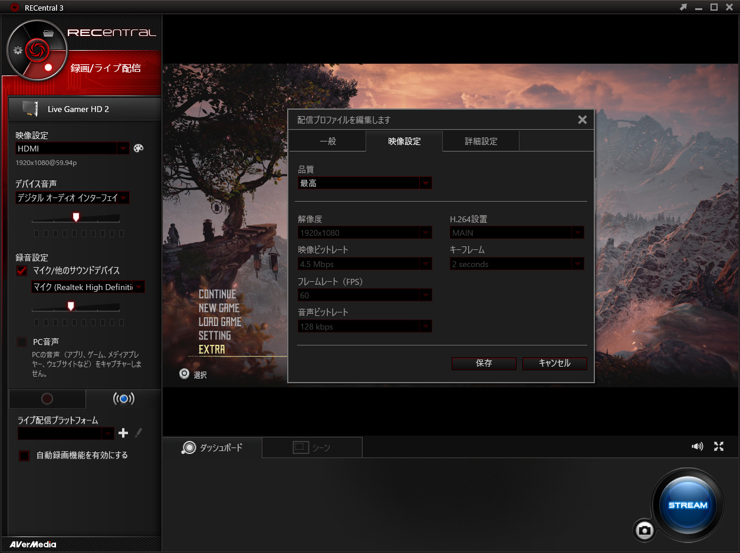Open the シーン tab

pos(312,447)
